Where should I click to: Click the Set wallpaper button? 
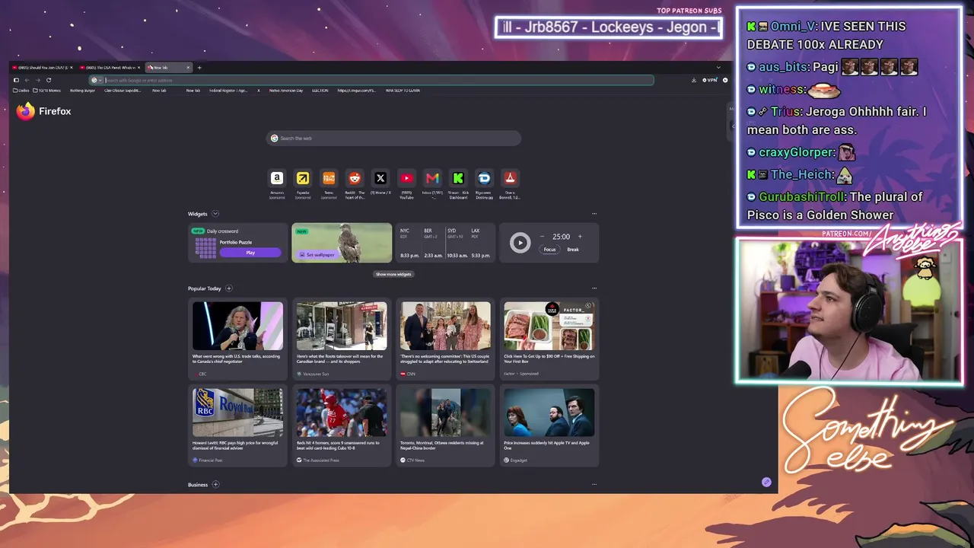click(x=317, y=255)
